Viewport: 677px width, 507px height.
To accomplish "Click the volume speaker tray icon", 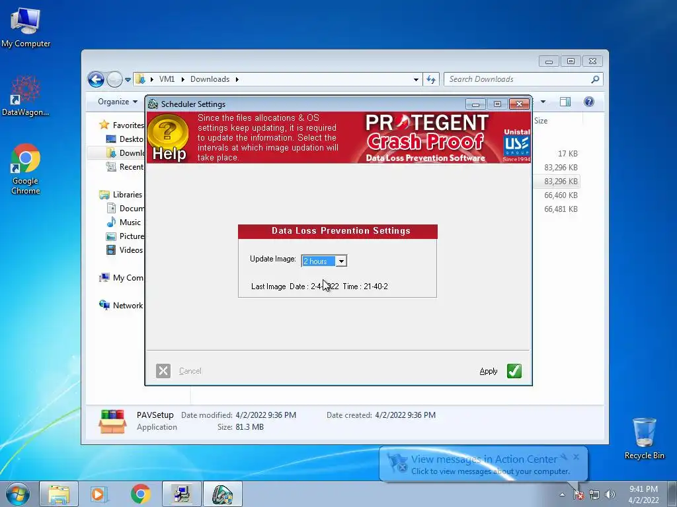I will (x=610, y=494).
